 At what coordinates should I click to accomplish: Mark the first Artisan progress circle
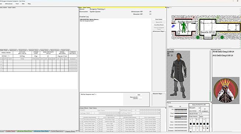(x=141, y=110)
